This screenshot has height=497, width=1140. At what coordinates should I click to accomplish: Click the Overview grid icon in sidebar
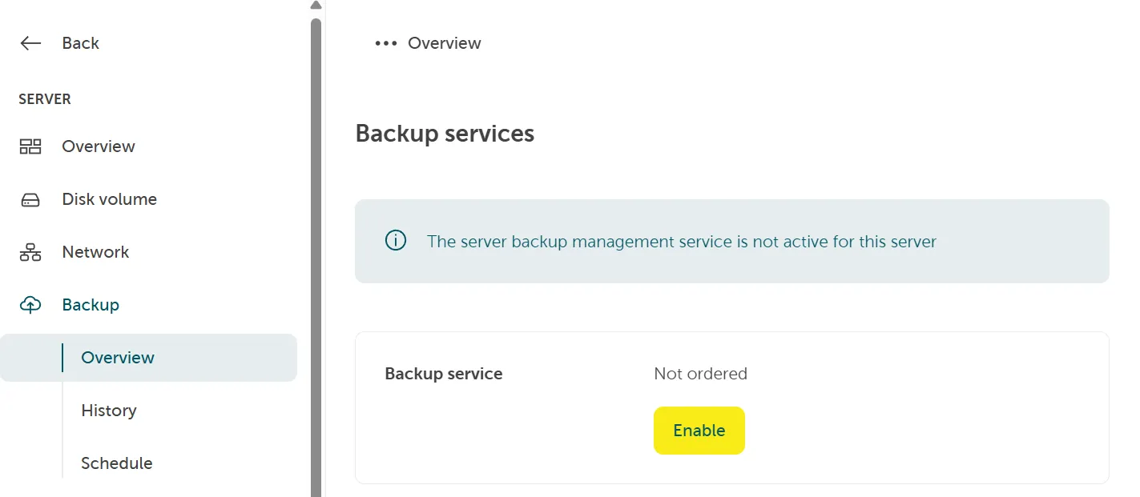30,146
